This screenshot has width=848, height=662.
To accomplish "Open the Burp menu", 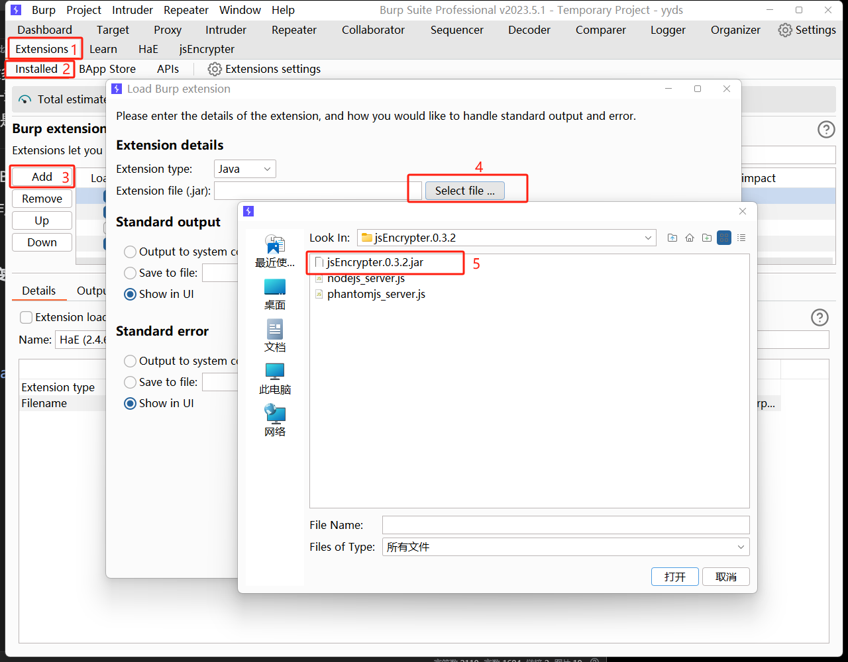I will point(44,10).
